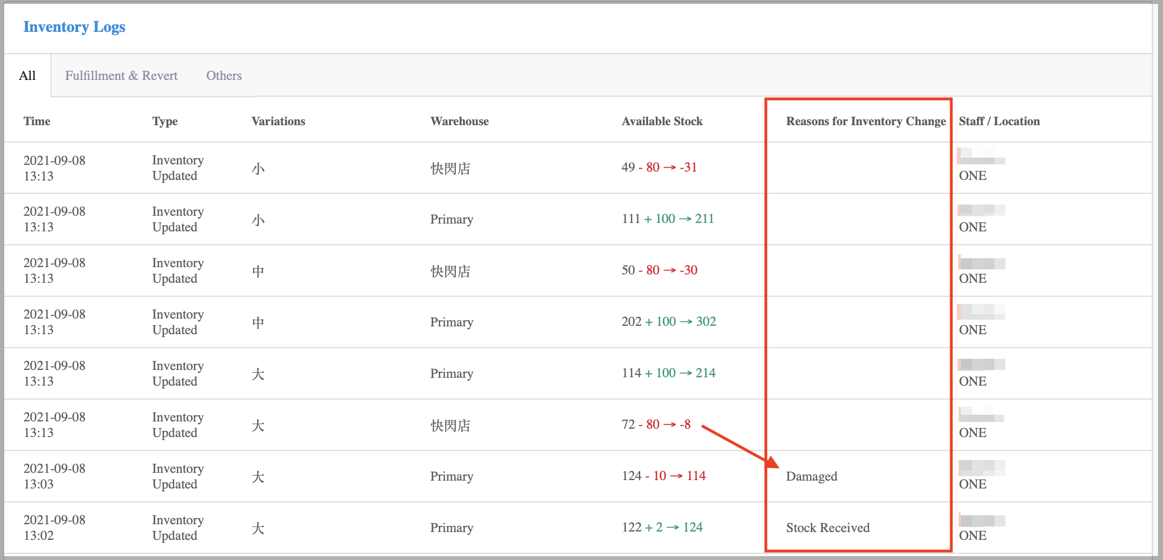Click 快閃店 warehouse in the -31 stock row
This screenshot has height=560, width=1163.
click(x=450, y=168)
